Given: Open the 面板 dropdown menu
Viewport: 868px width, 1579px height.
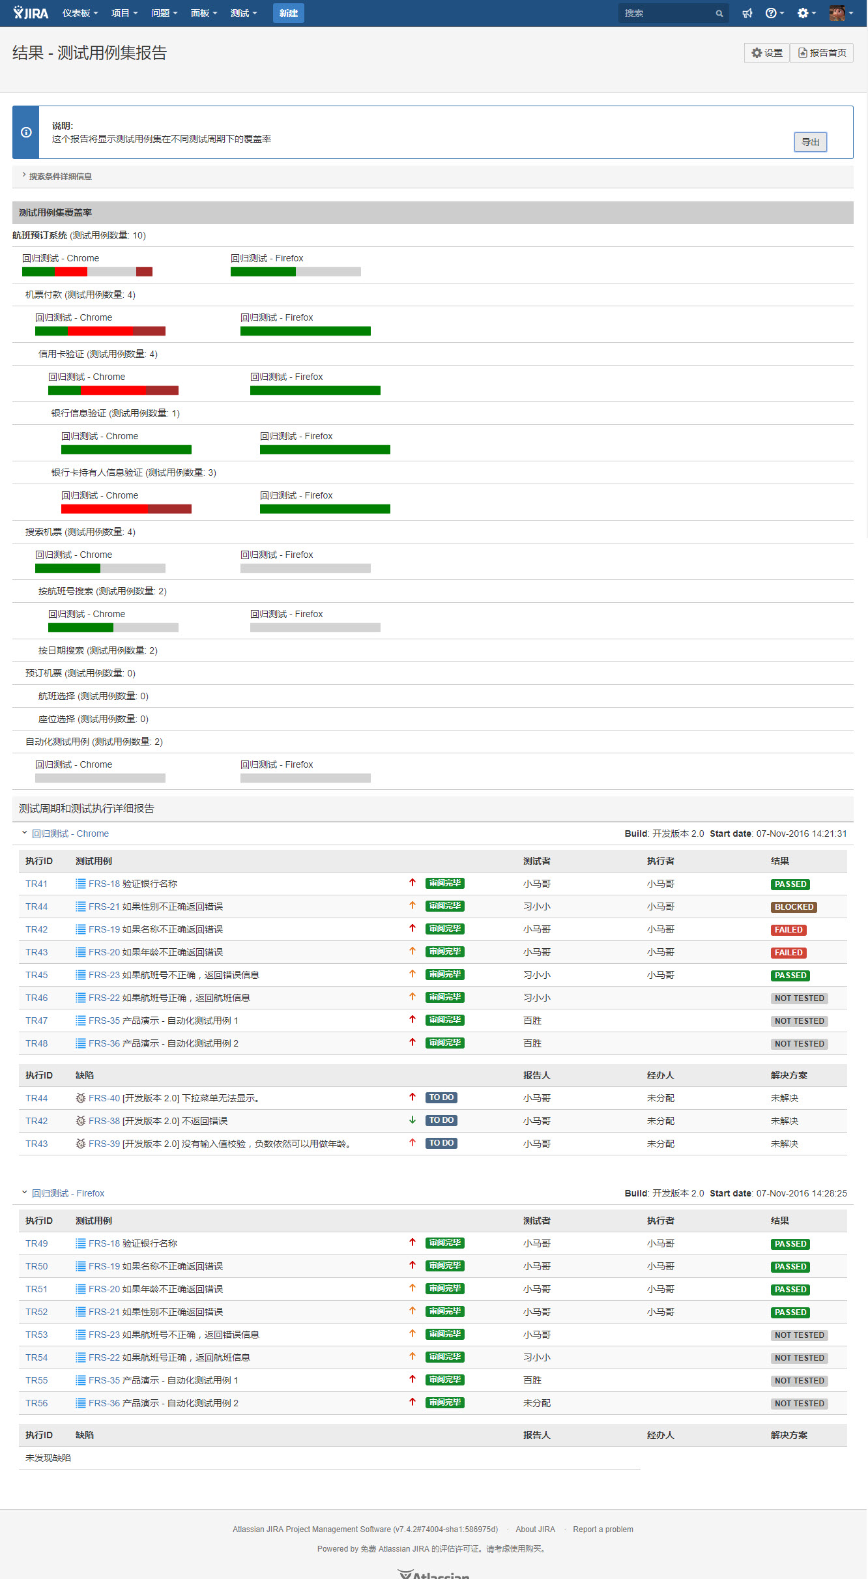Looking at the screenshot, I should pyautogui.click(x=204, y=13).
